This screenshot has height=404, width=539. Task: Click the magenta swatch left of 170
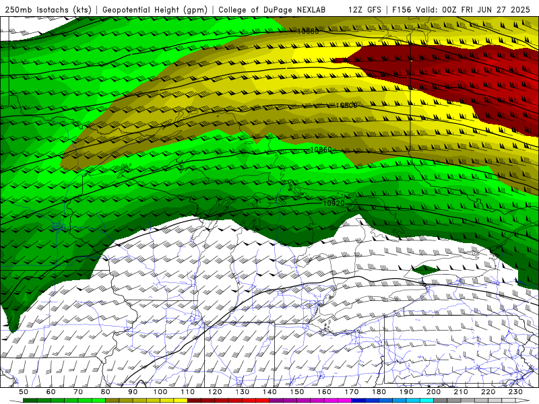pyautogui.click(x=344, y=401)
